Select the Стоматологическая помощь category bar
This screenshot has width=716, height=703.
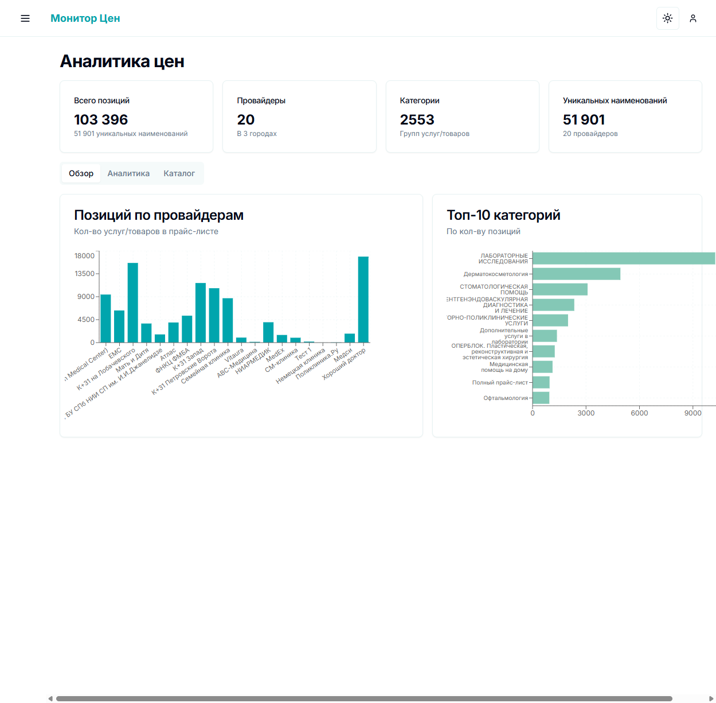coord(560,289)
